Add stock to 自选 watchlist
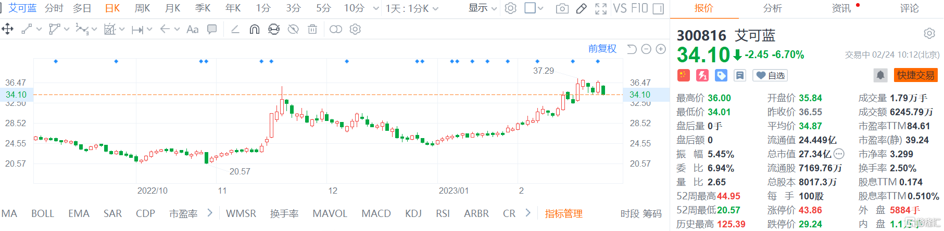 tap(771, 76)
